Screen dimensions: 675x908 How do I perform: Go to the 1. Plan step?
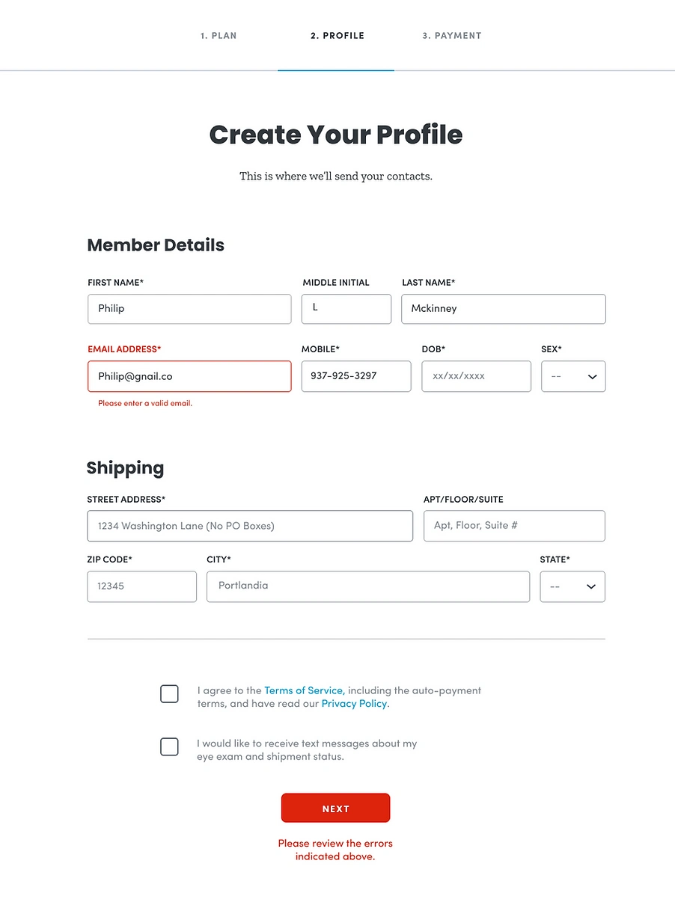219,35
